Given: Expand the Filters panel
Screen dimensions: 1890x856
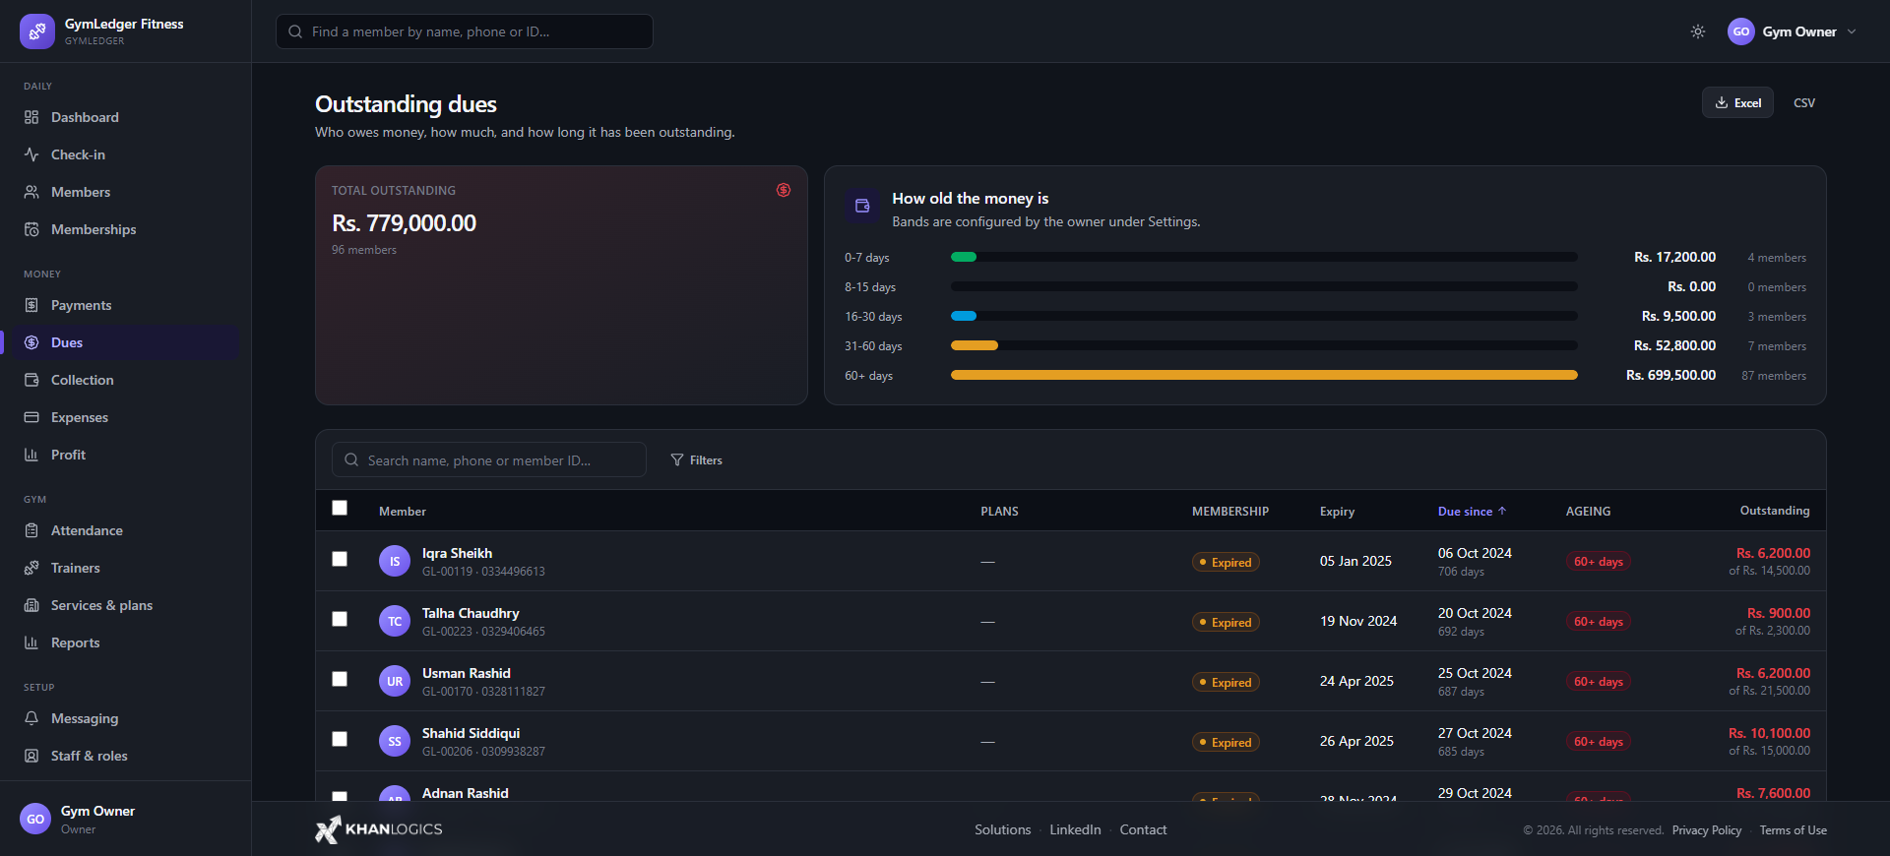Looking at the screenshot, I should (696, 460).
